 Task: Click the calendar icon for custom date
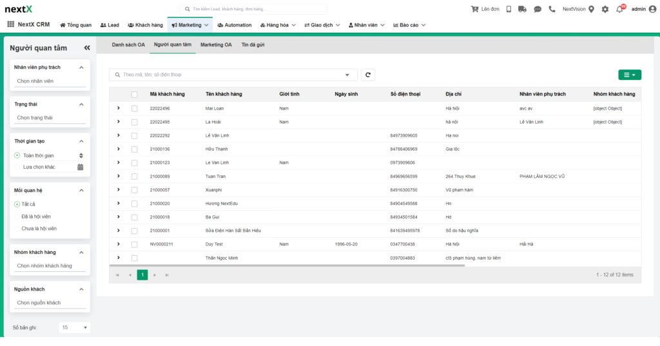click(81, 167)
